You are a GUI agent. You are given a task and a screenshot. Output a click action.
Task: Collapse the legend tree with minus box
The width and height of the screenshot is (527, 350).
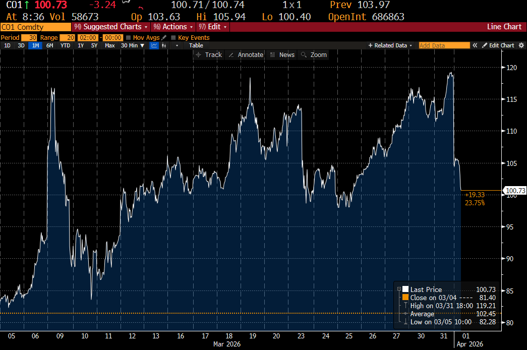pyautogui.click(x=399, y=289)
